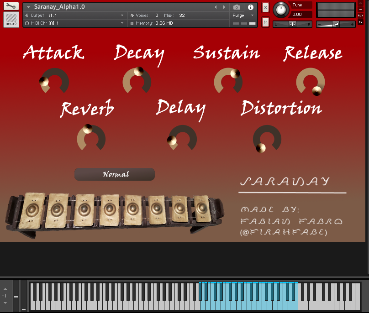
Task: Adjust the instrument volume slider
Action: [336, 23]
